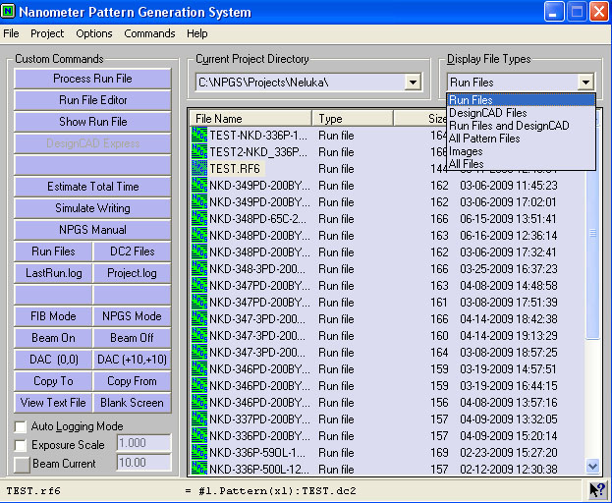The image size is (612, 503).
Task: Click the context help icon in status bar
Action: (x=595, y=490)
